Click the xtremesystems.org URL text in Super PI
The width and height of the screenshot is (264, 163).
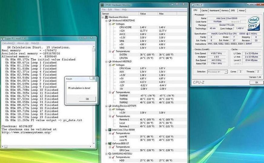[x=27, y=132]
